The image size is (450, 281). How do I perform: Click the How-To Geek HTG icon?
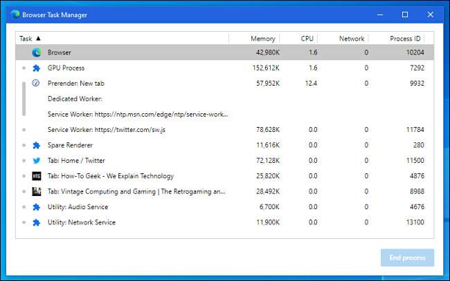click(36, 176)
